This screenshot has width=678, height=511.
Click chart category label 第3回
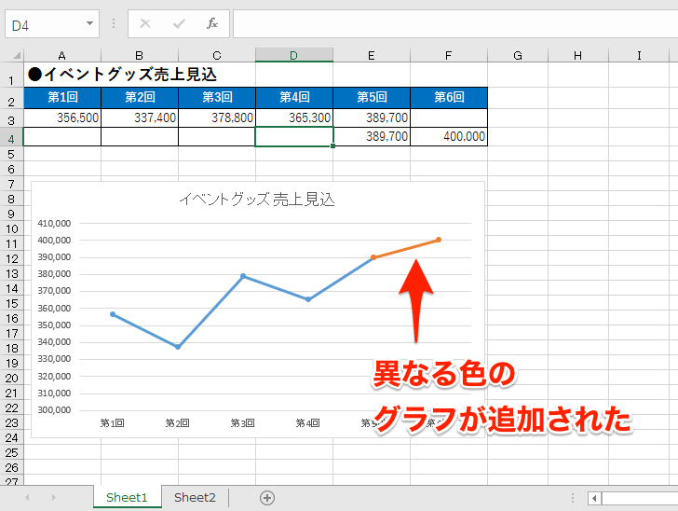(x=242, y=422)
